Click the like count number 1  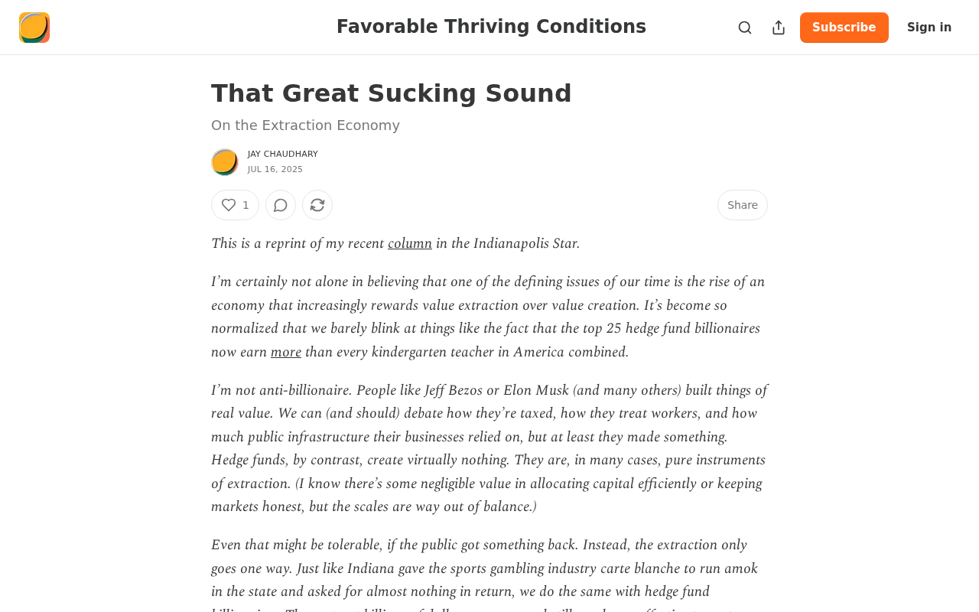click(x=246, y=205)
